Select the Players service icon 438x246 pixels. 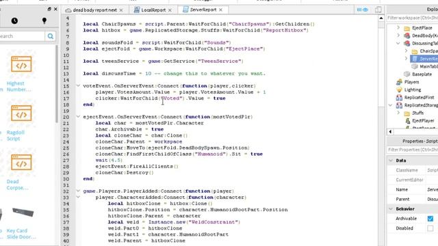tap(399, 82)
